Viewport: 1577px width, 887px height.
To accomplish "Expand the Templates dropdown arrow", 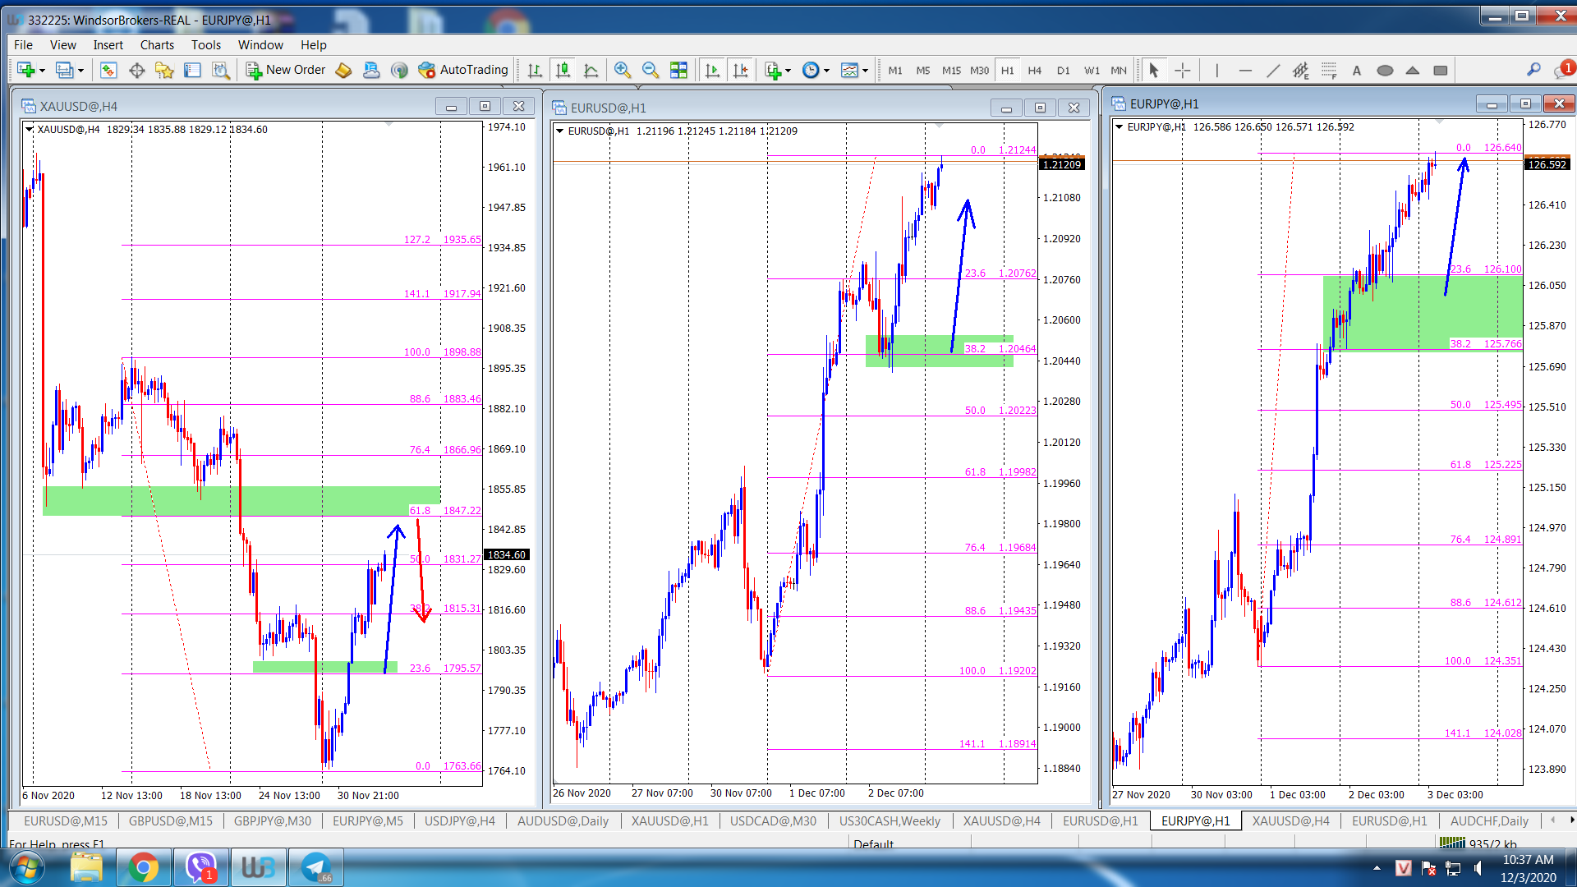I will point(865,71).
